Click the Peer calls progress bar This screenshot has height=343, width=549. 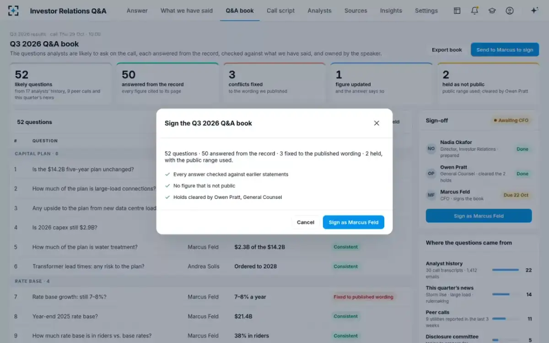[x=506, y=319]
